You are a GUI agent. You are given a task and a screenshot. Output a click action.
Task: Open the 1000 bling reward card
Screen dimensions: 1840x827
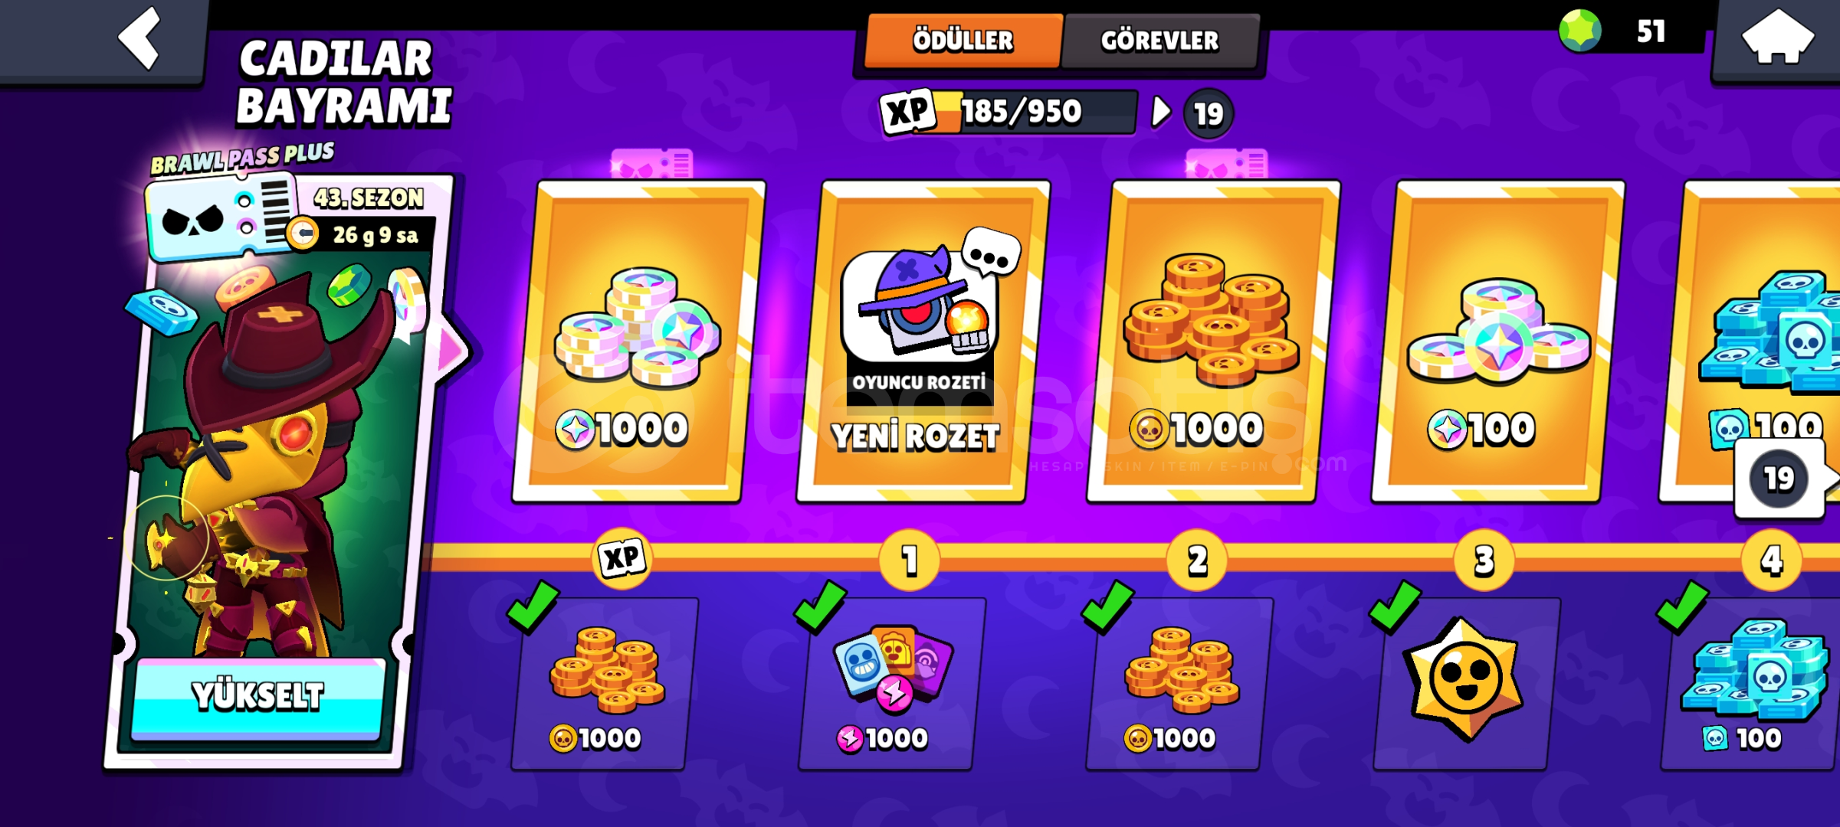tap(638, 342)
